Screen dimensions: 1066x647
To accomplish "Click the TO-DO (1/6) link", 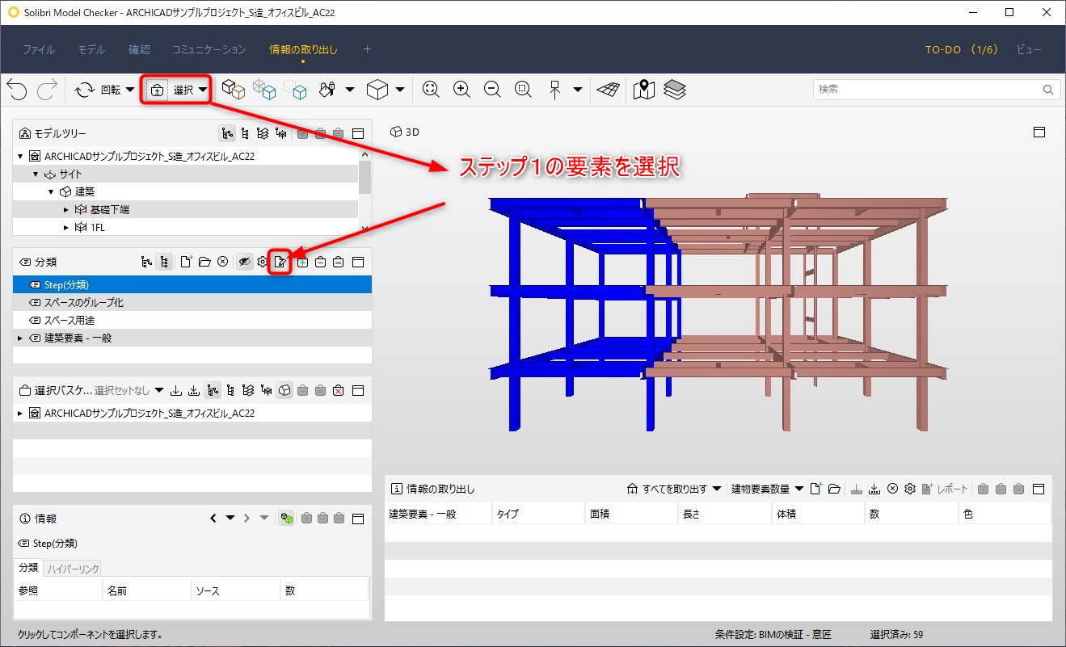I will coord(962,49).
